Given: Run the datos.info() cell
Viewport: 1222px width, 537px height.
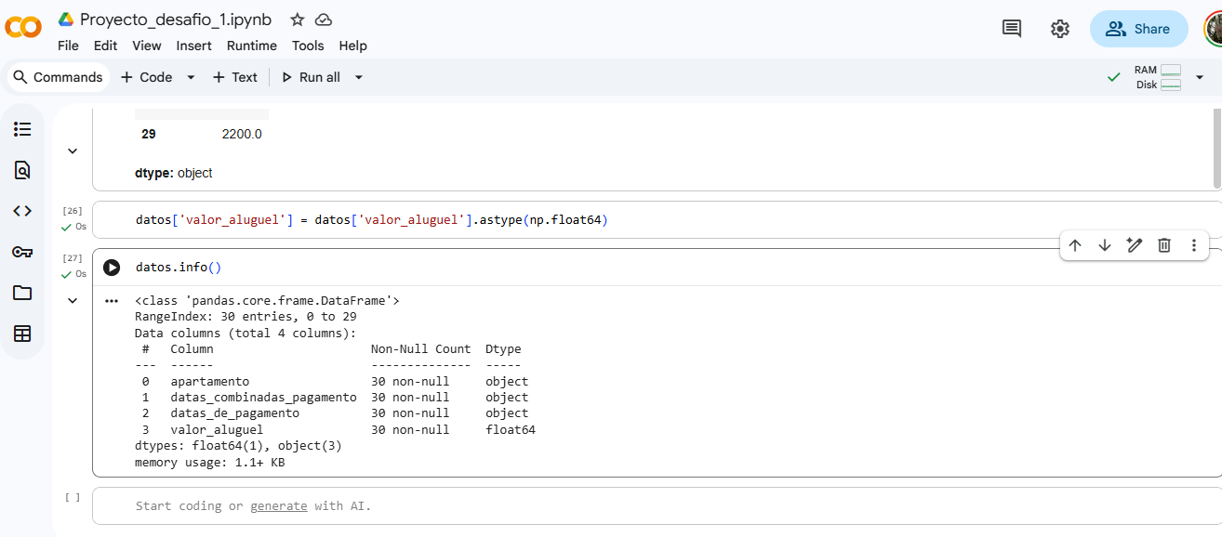Looking at the screenshot, I should click(x=112, y=268).
